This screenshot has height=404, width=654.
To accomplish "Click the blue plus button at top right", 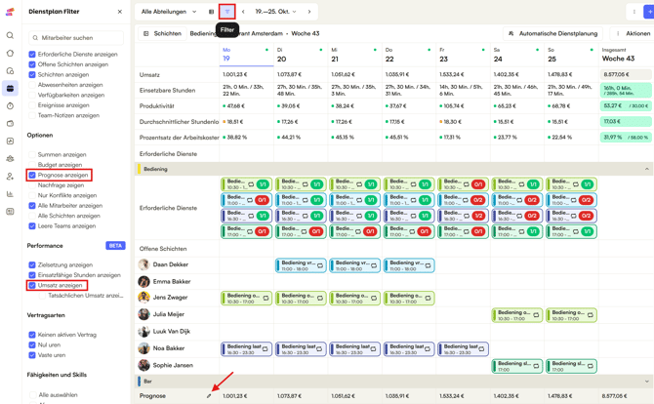I will coord(649,12).
